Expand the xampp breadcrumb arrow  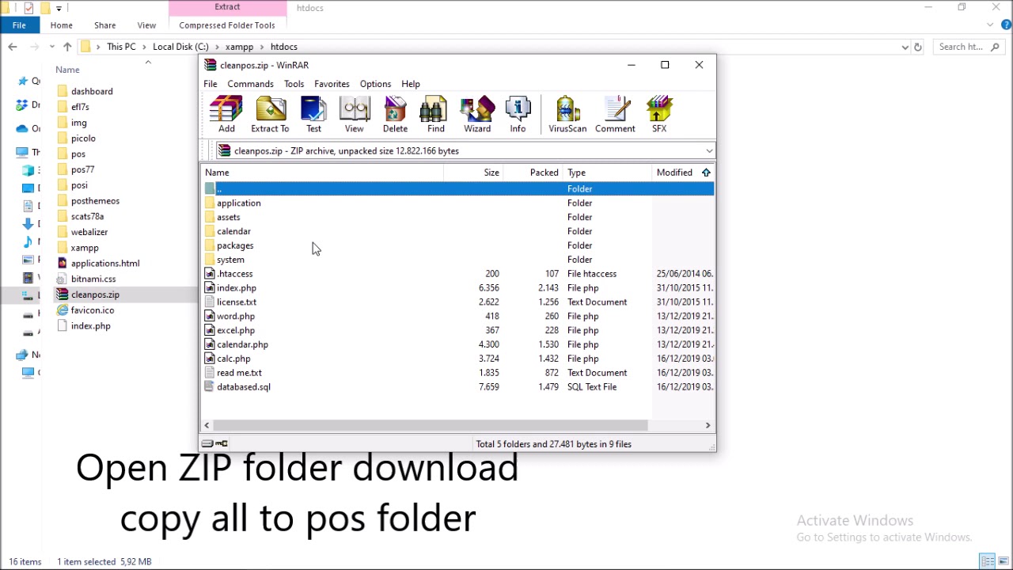click(x=262, y=47)
